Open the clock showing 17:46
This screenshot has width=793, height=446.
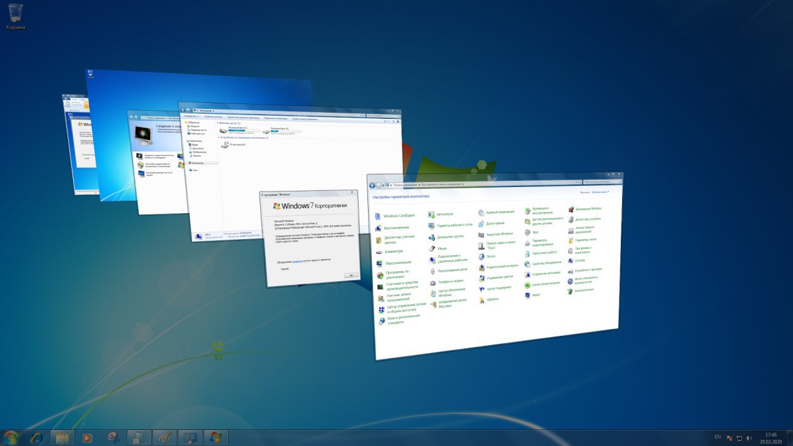tap(771, 438)
